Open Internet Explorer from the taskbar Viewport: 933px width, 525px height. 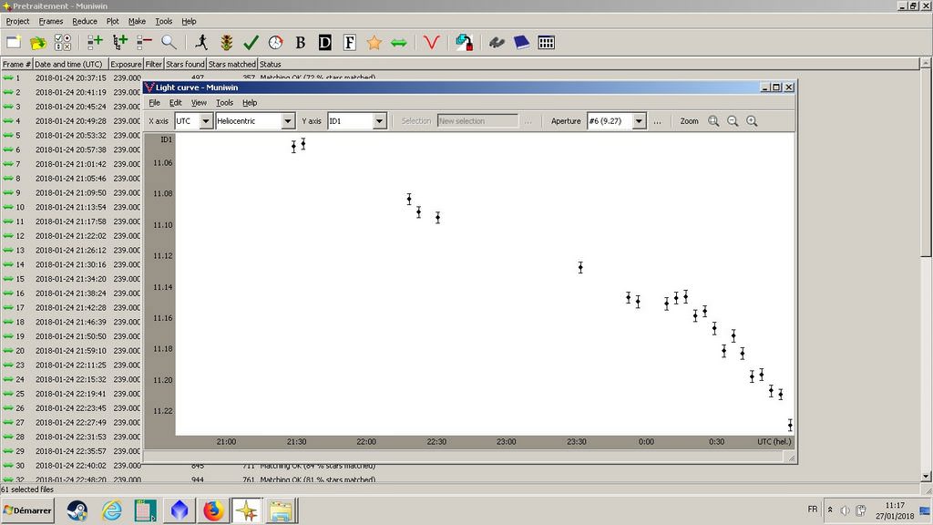tap(111, 510)
